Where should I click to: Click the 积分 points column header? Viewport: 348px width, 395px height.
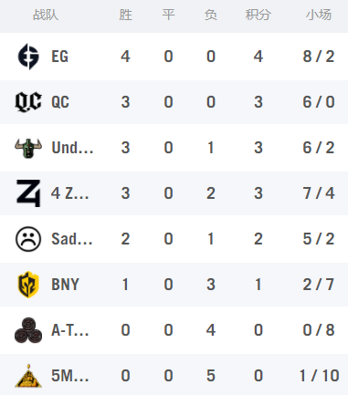[258, 15]
